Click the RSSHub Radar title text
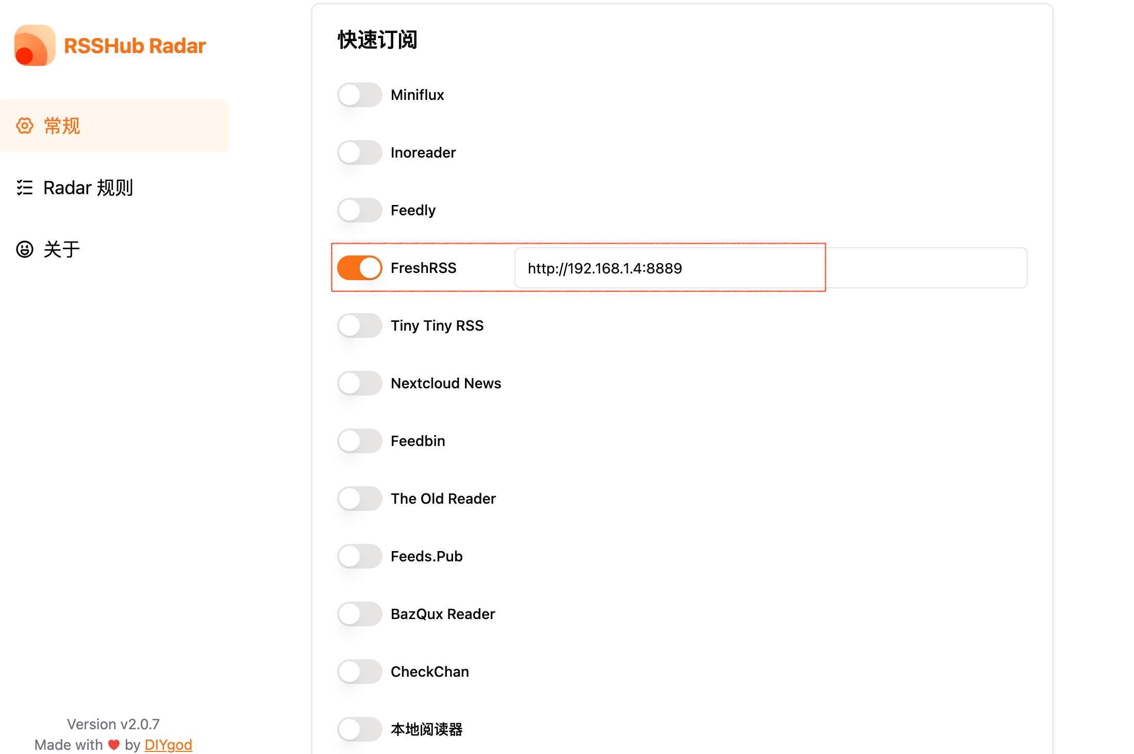The width and height of the screenshot is (1134, 754). click(135, 46)
